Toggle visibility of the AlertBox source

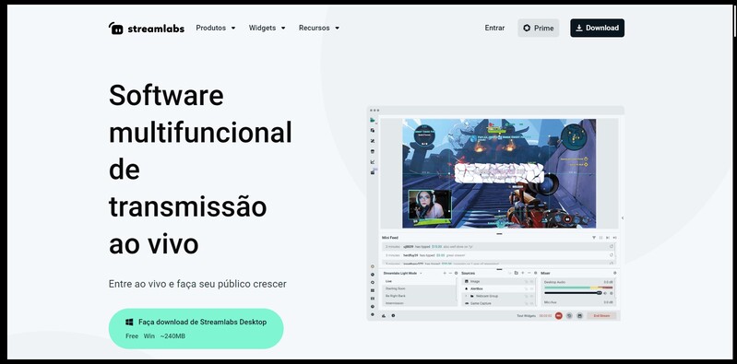click(x=531, y=288)
